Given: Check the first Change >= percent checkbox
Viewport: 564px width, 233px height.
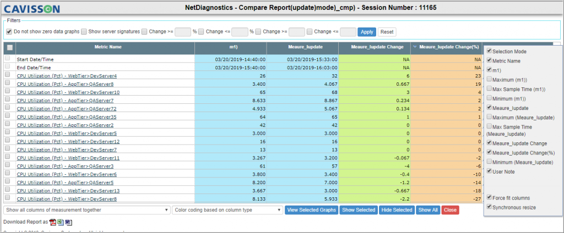Looking at the screenshot, I should (144, 31).
